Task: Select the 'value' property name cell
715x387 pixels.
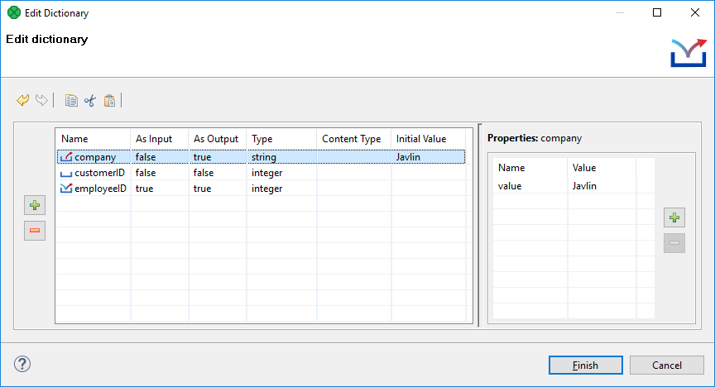Action: (x=530, y=185)
